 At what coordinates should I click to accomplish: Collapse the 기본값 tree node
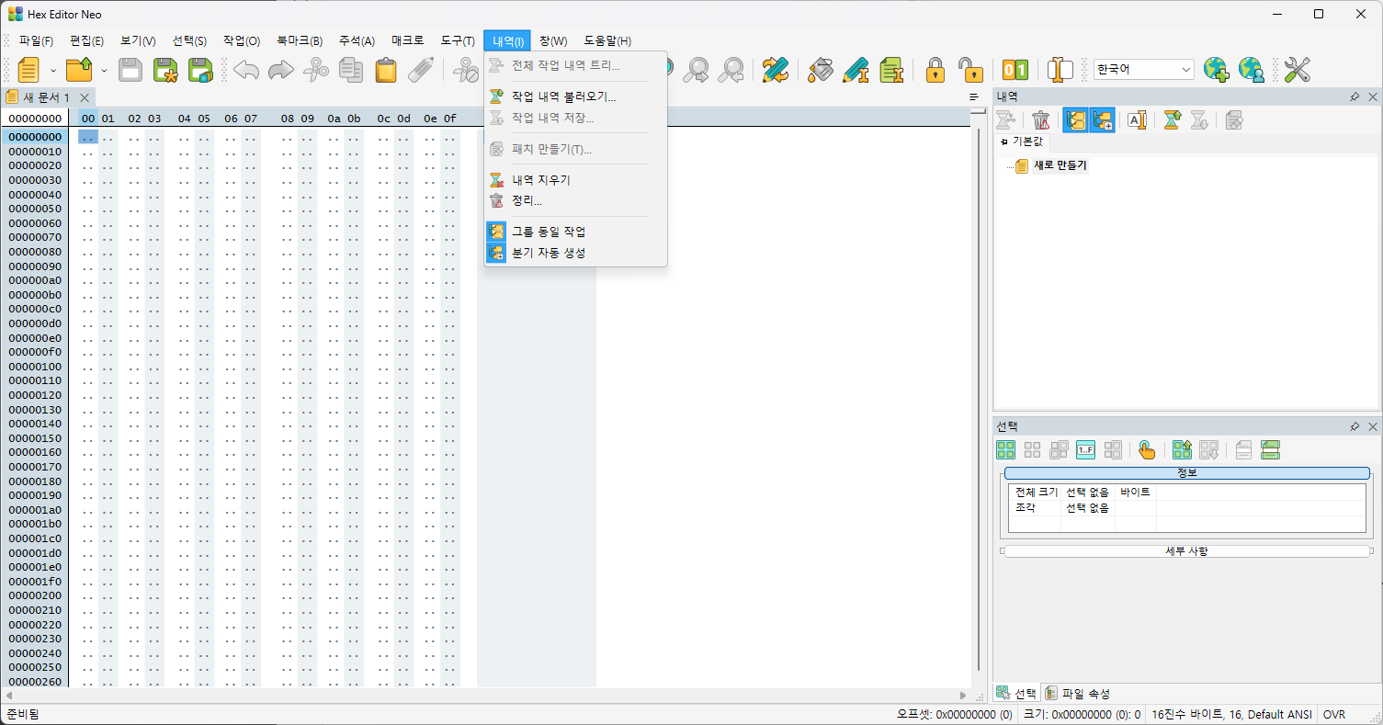pyautogui.click(x=1003, y=142)
